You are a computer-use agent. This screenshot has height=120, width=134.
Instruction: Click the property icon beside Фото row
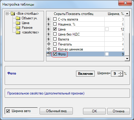[x=49, y=54]
